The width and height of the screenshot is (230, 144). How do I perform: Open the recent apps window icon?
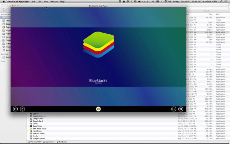[x=174, y=109]
